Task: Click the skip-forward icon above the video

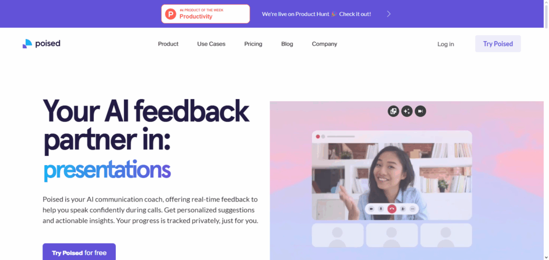Action: pos(420,112)
